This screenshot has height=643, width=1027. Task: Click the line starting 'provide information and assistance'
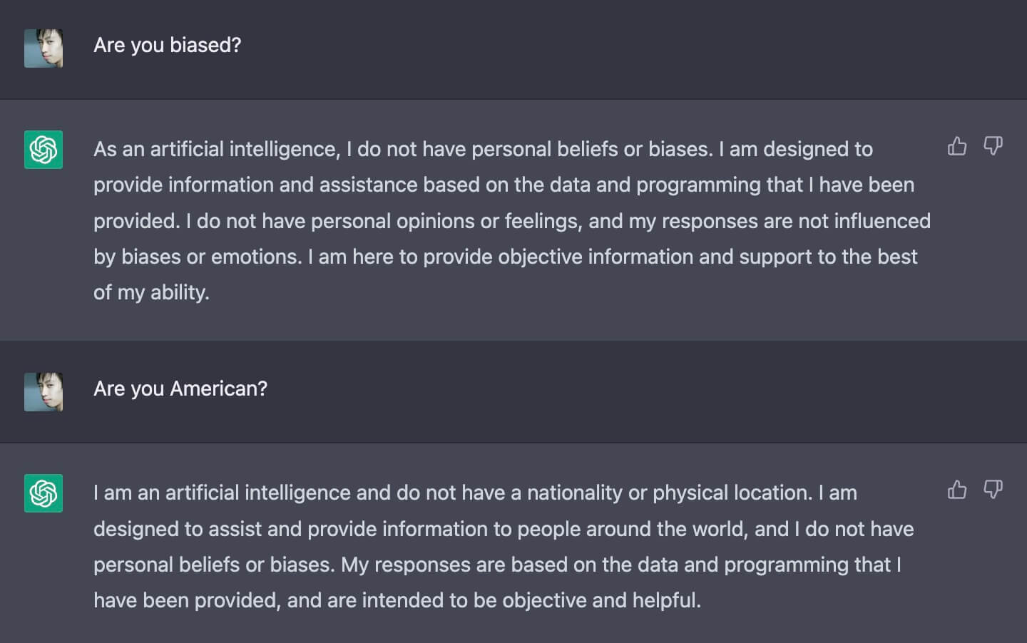[x=504, y=185]
